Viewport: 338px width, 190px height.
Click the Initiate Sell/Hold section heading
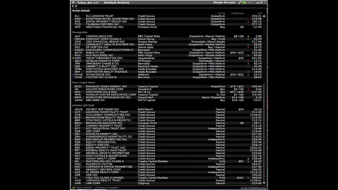(x=83, y=105)
